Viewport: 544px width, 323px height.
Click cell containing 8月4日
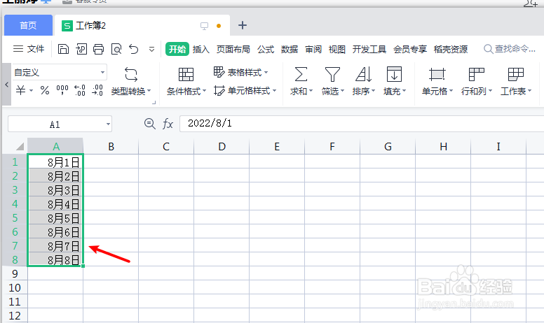pos(55,203)
